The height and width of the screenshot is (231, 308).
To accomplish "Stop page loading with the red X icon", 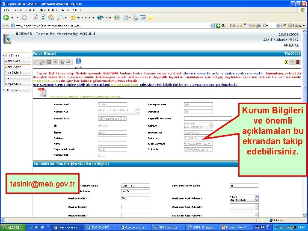I will click(x=36, y=18).
